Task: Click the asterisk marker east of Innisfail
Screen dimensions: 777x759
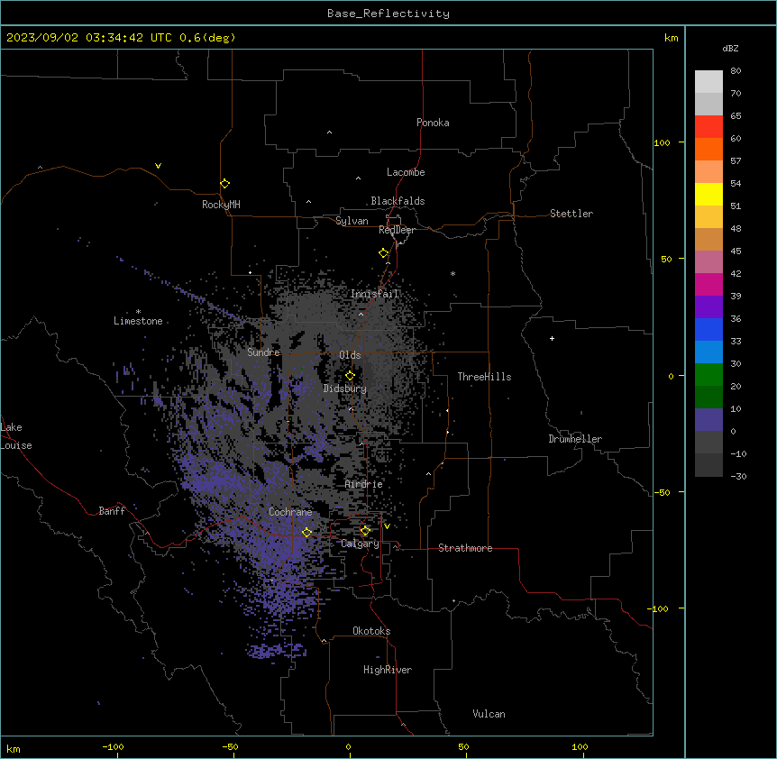Action: tap(452, 273)
